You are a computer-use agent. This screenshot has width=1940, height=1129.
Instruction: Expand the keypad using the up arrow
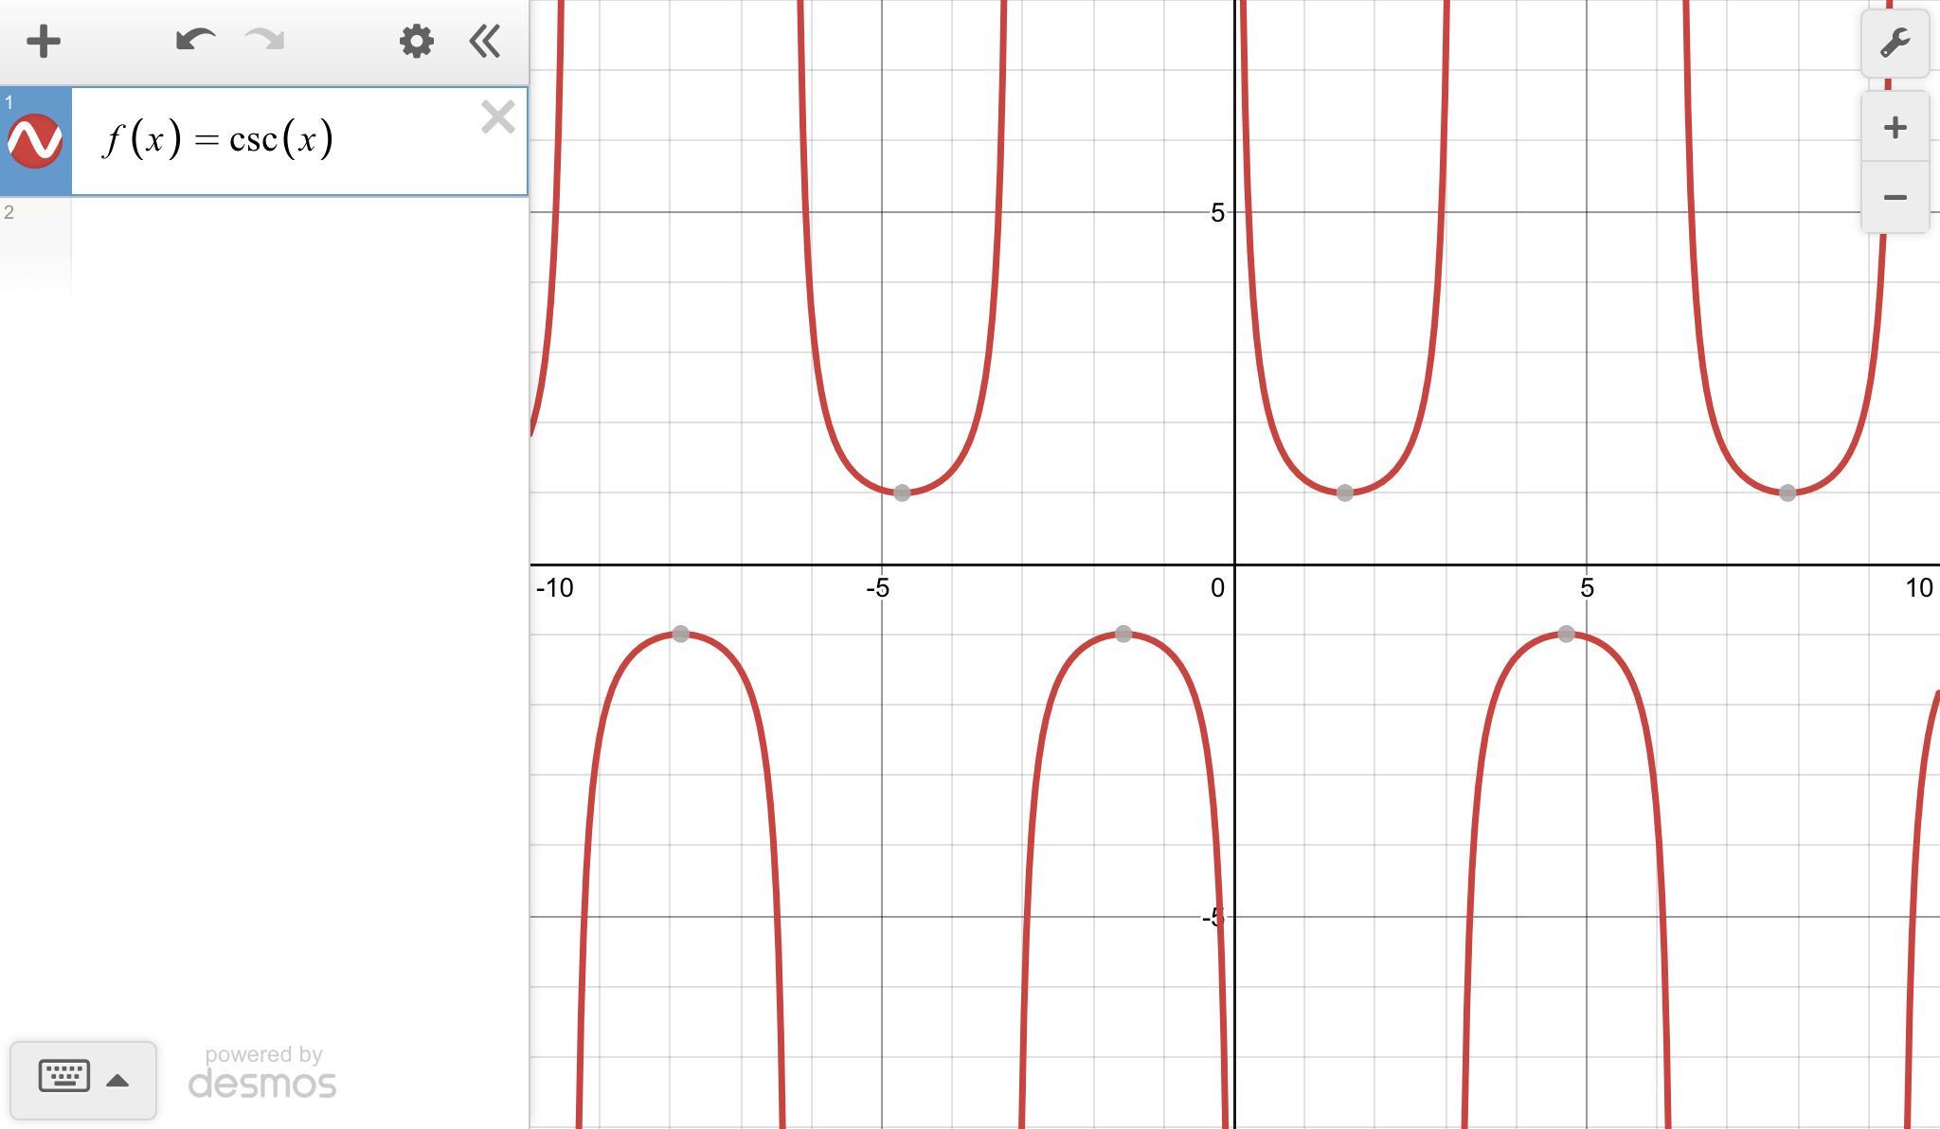[117, 1081]
